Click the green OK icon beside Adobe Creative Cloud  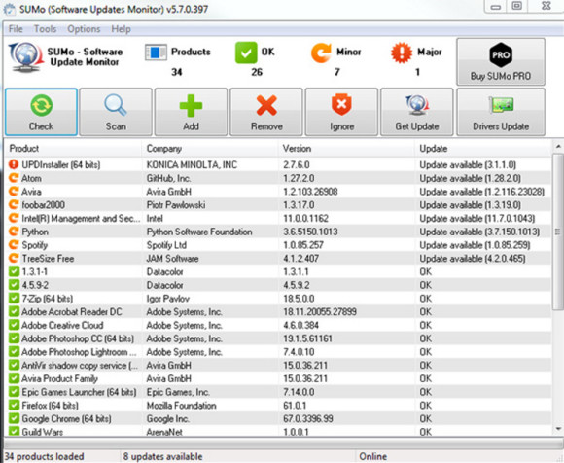tap(14, 325)
